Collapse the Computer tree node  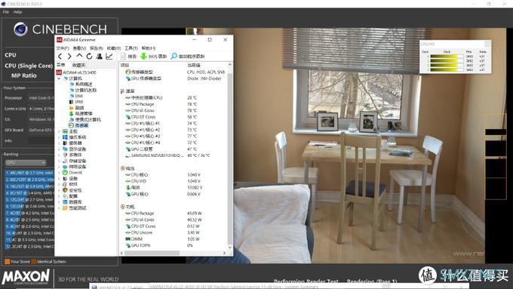59,78
